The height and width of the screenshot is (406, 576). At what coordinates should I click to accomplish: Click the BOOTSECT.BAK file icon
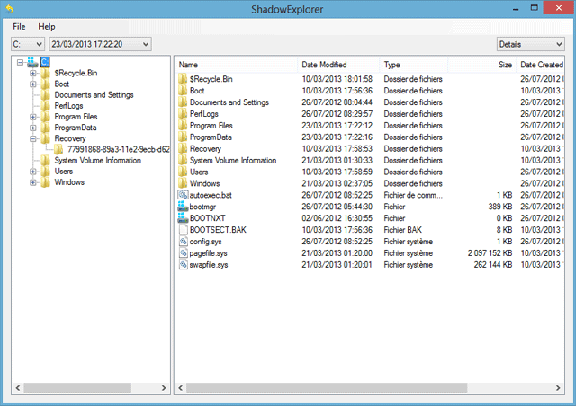coord(183,230)
